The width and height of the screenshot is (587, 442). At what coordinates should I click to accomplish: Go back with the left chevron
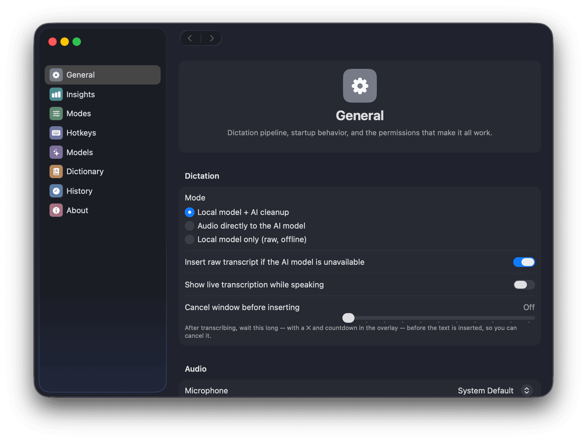point(190,38)
